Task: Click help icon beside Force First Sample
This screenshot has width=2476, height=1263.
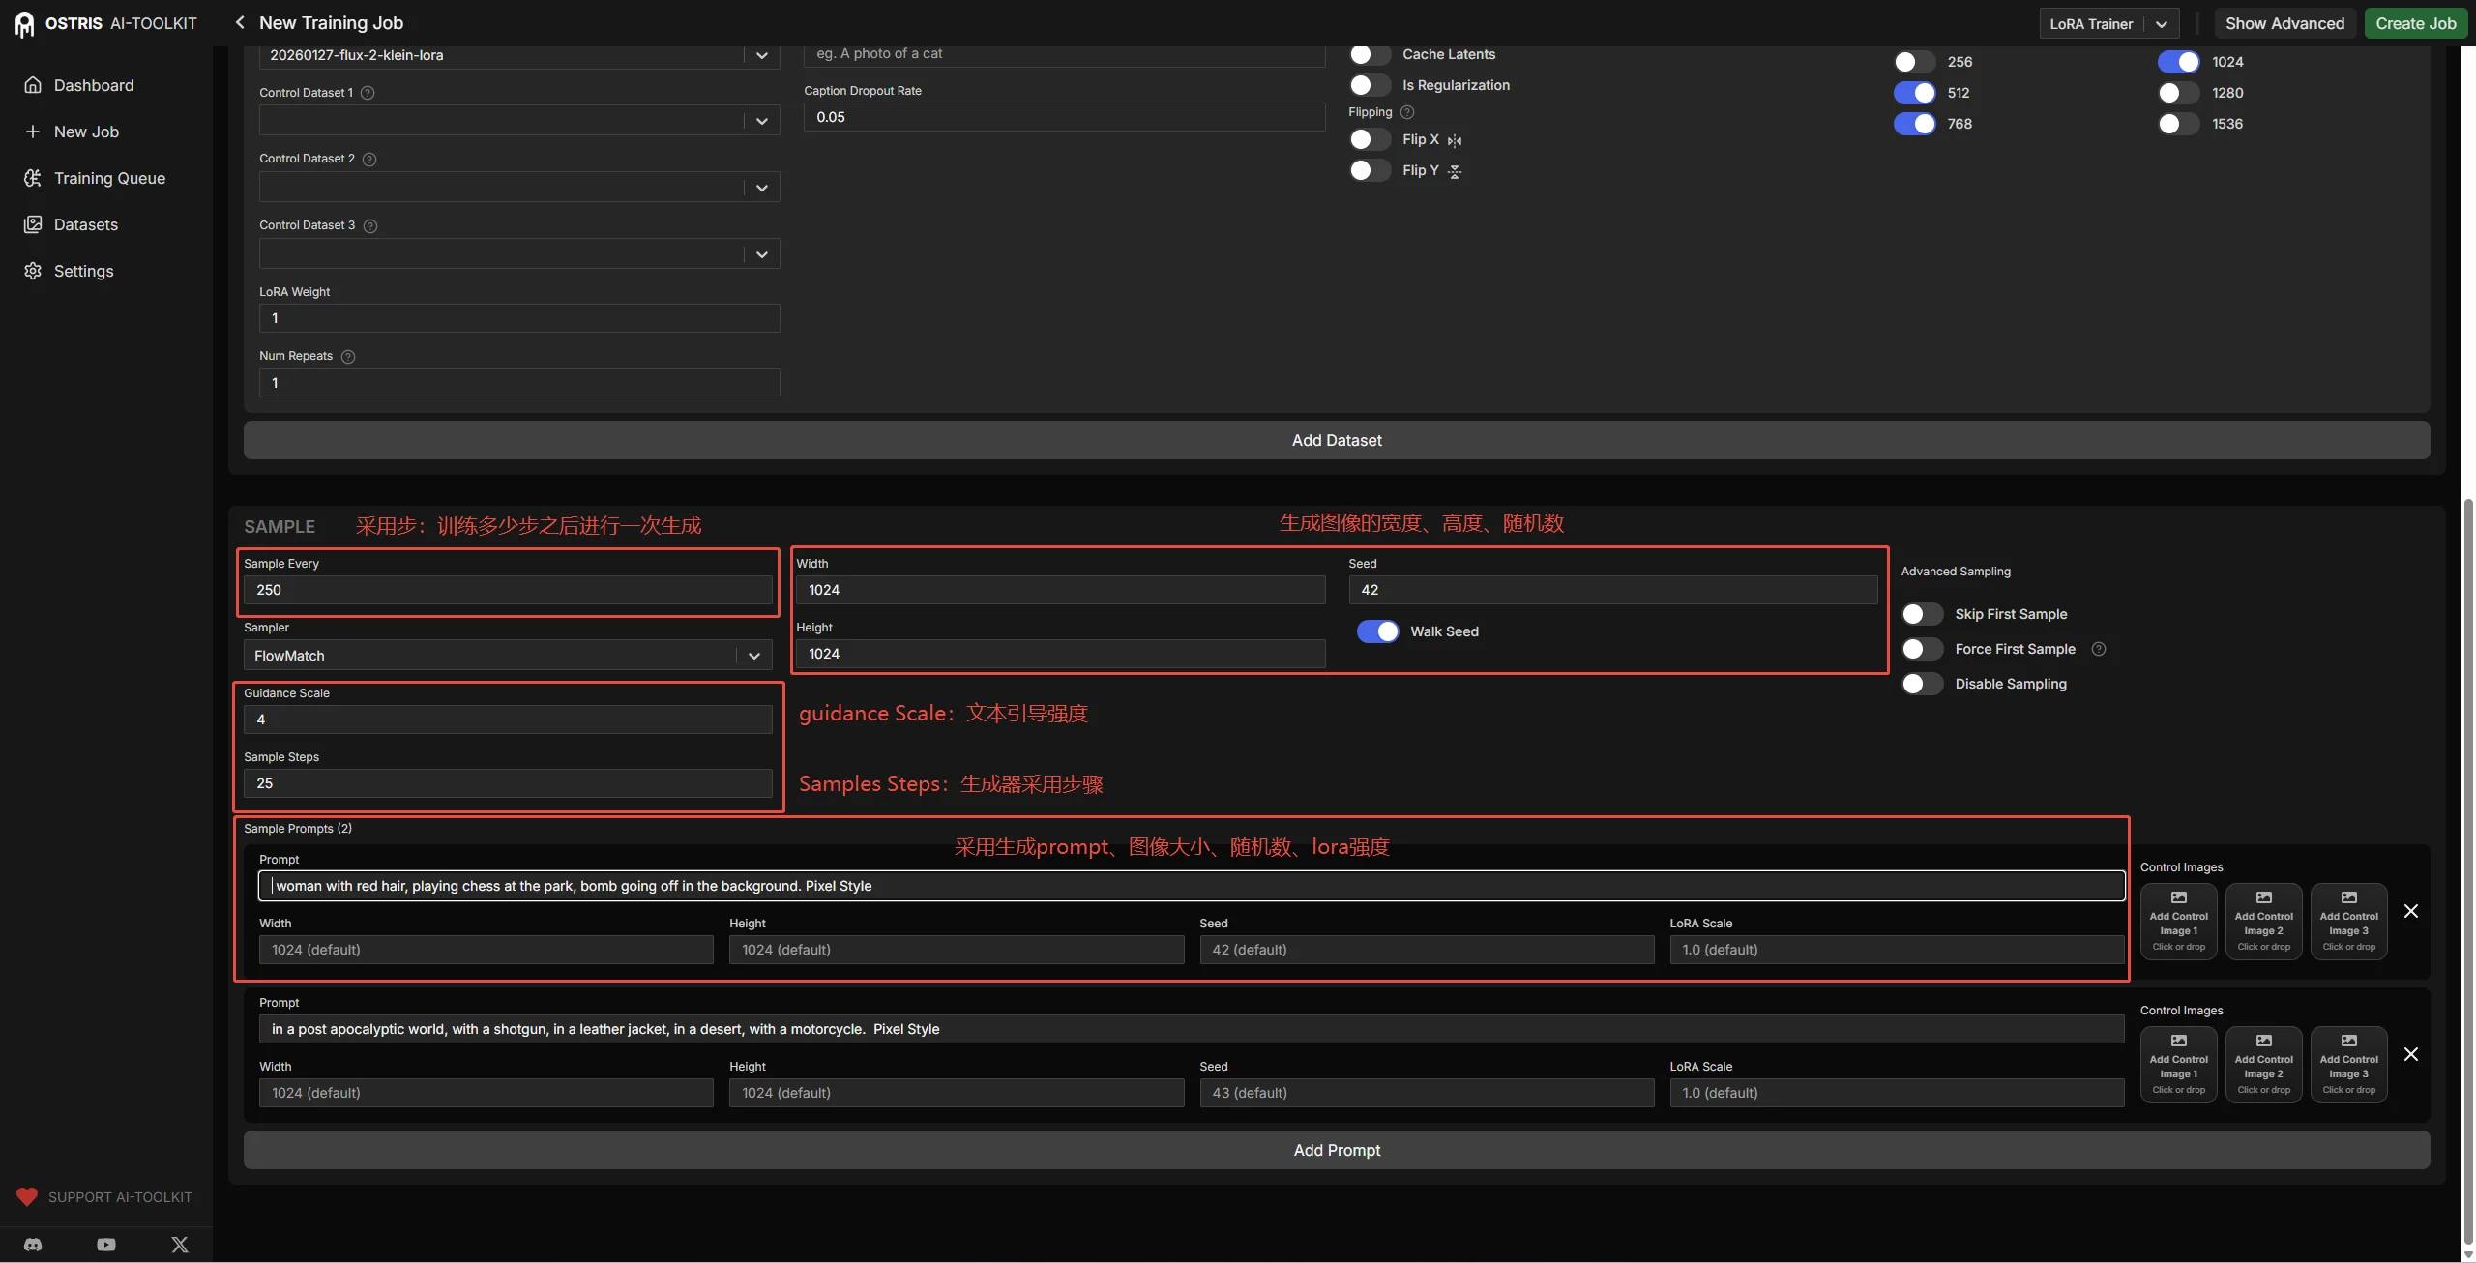Action: pyautogui.click(x=2098, y=649)
